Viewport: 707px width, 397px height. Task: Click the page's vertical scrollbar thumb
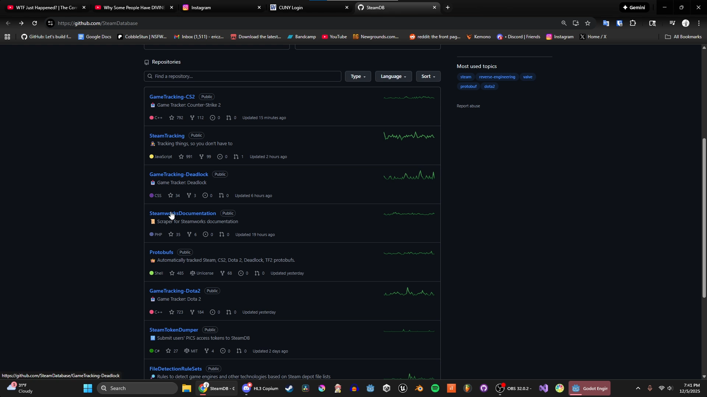click(704, 218)
